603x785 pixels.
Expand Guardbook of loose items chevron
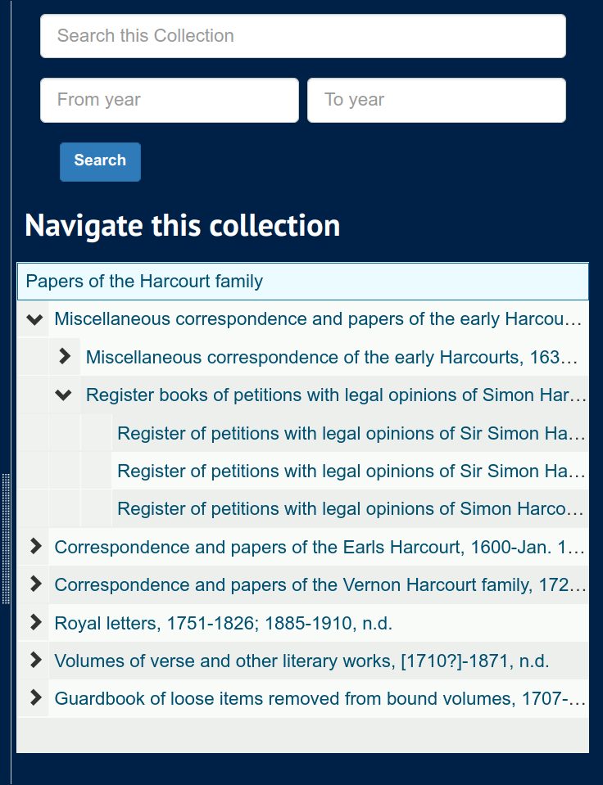[x=34, y=698]
